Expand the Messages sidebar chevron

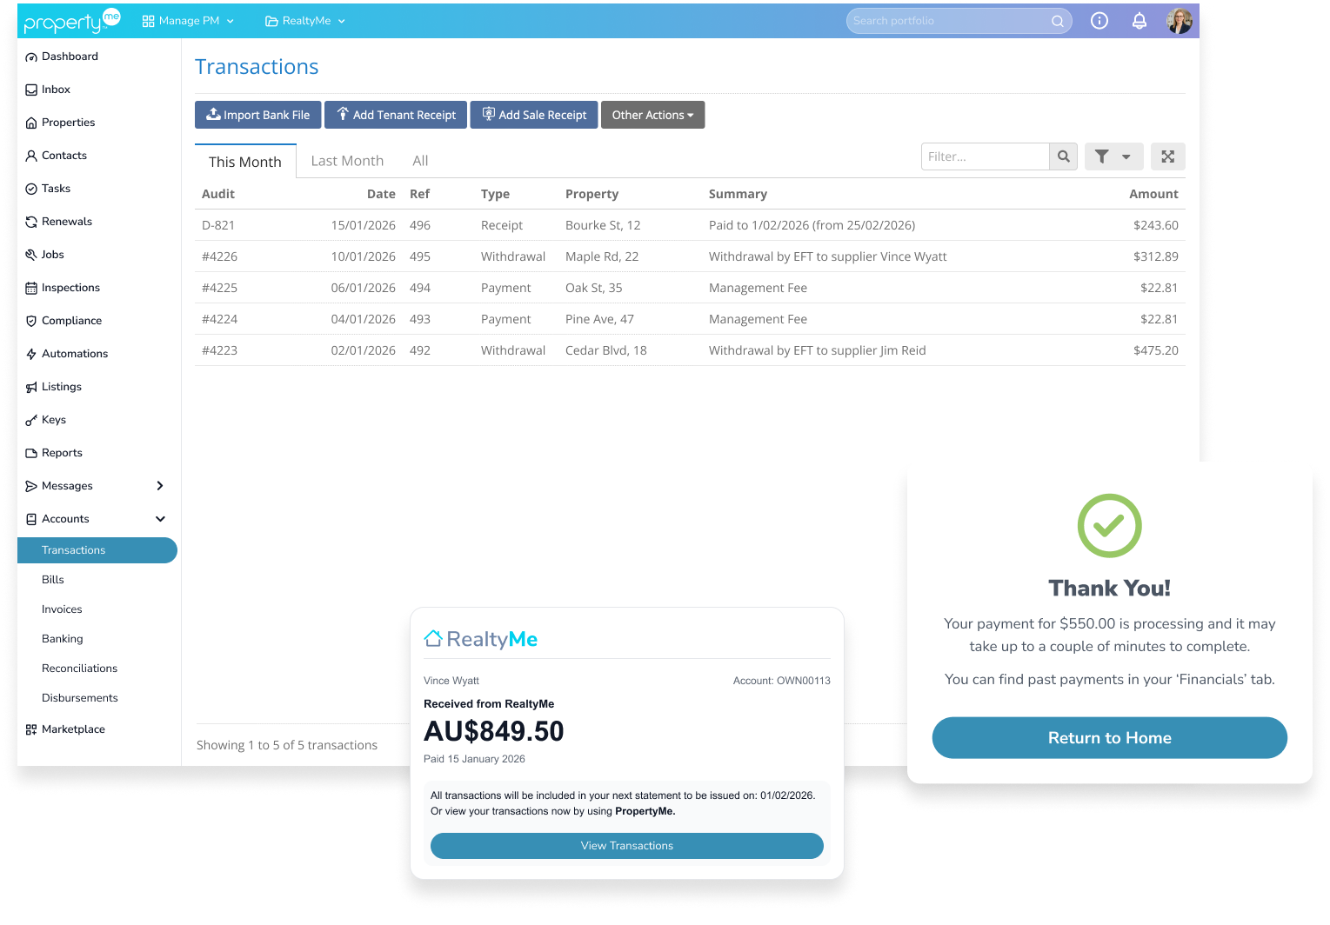pyautogui.click(x=160, y=485)
